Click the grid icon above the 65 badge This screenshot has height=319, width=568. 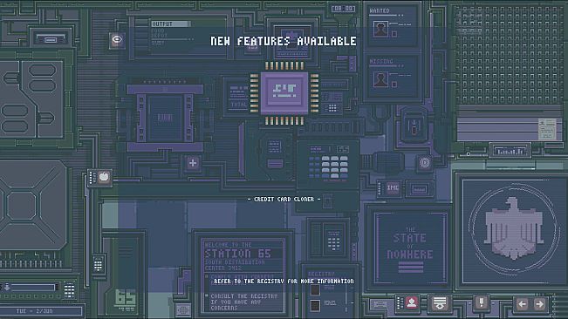pos(99,264)
